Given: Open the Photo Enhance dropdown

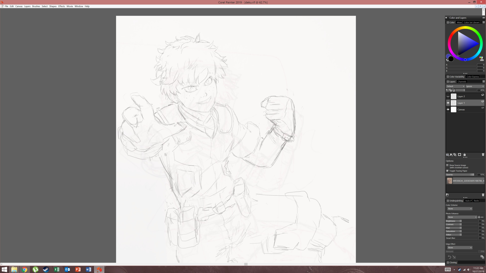Looking at the screenshot, I should tap(462, 217).
